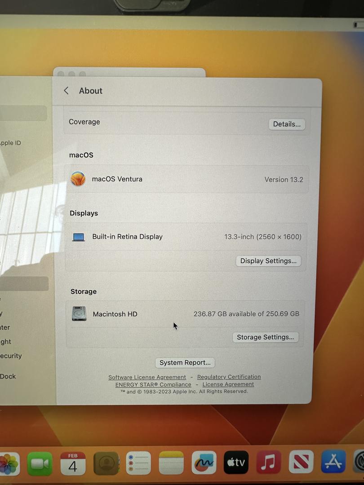Open Reminders from the Dock
Viewport: 364px width, 485px height.
(138, 463)
